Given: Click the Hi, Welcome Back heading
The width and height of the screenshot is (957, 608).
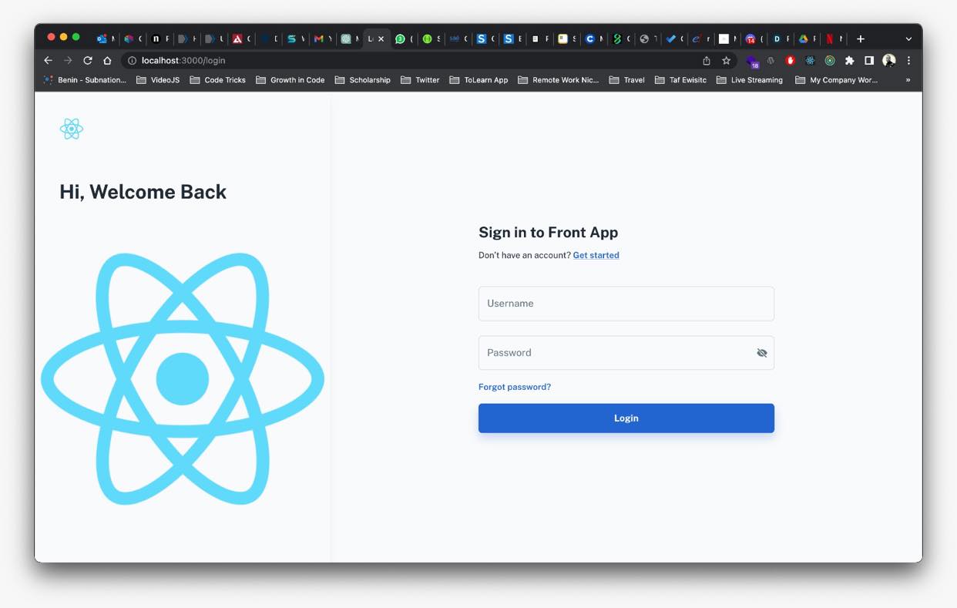Looking at the screenshot, I should pos(143,192).
